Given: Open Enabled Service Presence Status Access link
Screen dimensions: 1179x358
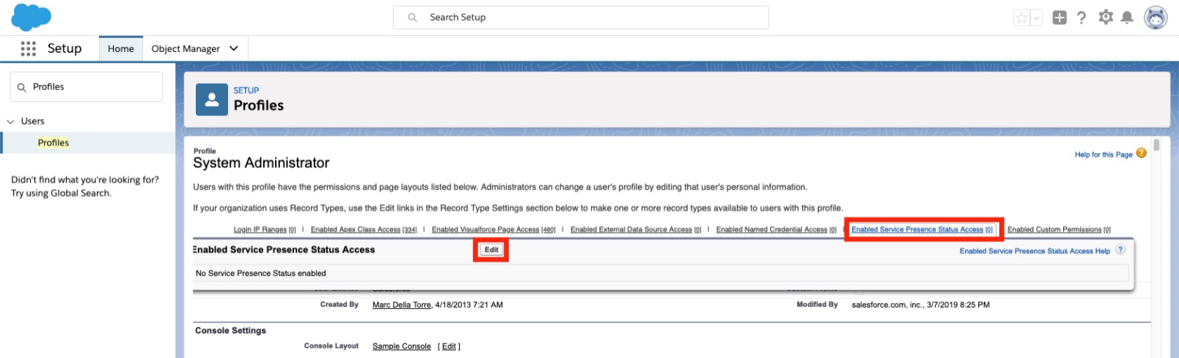Looking at the screenshot, I should click(x=922, y=230).
